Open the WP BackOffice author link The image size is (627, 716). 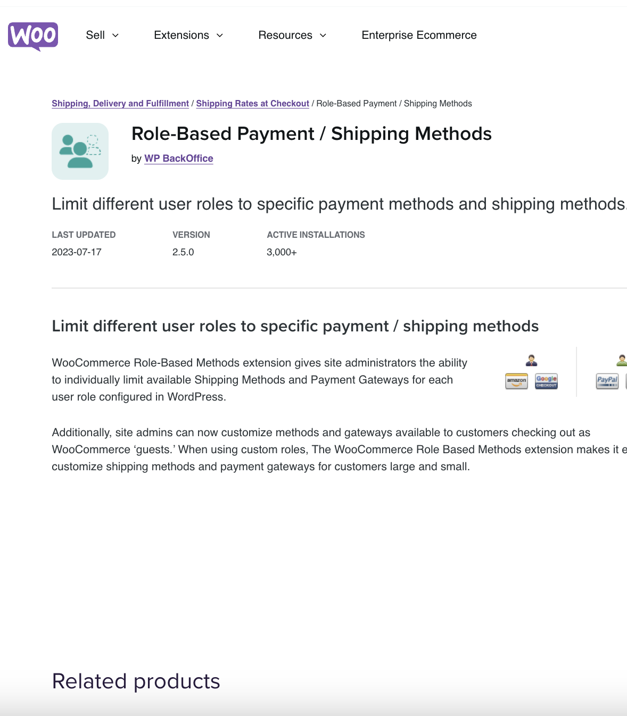click(178, 158)
